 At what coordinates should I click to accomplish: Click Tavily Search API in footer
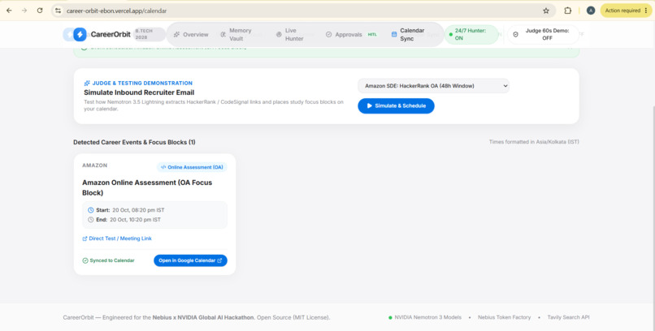click(x=568, y=317)
